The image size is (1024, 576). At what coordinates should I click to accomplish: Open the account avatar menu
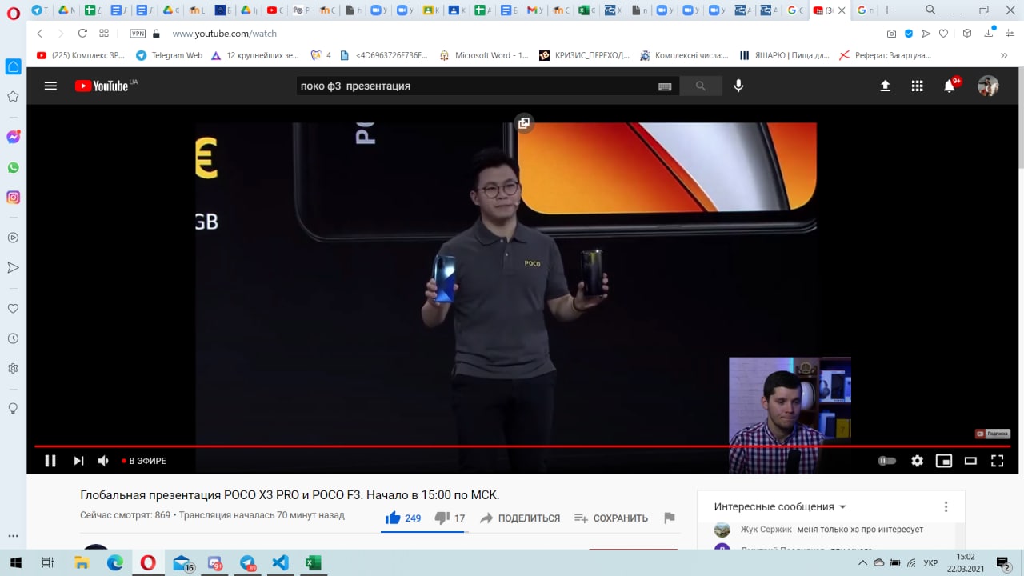988,86
